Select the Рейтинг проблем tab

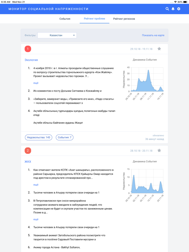[94, 19]
